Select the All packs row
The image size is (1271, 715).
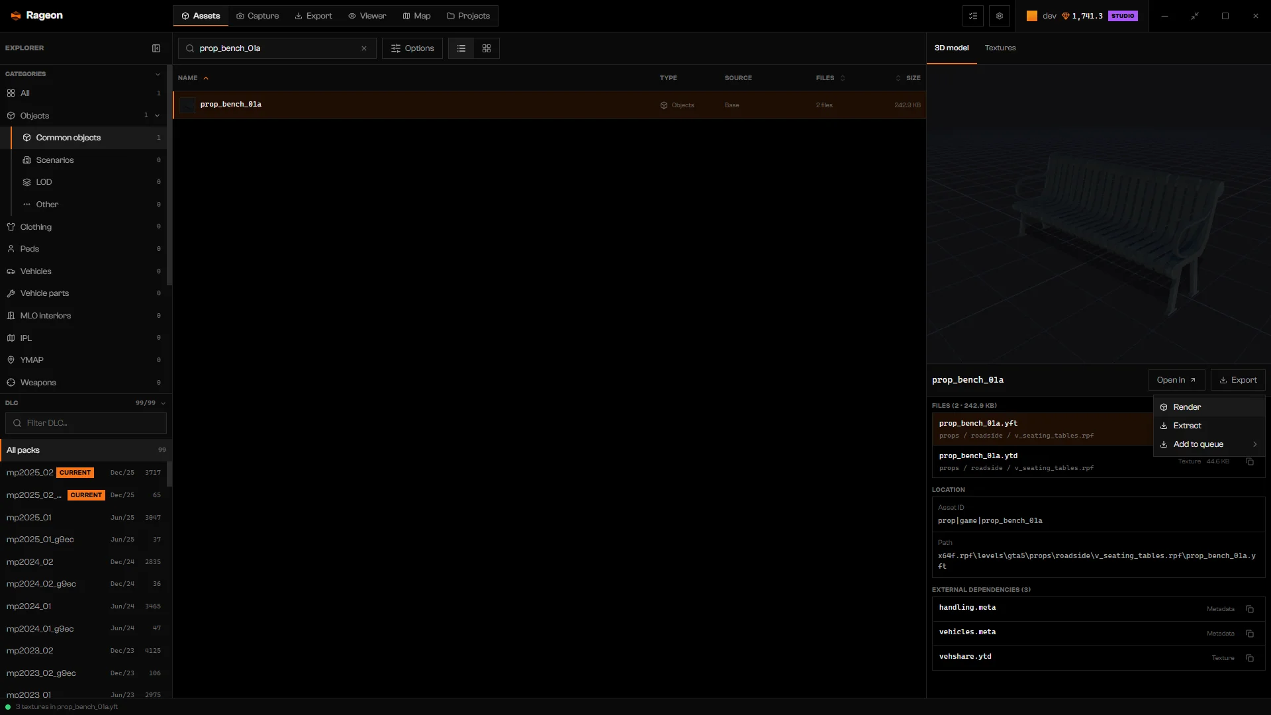coord(86,450)
